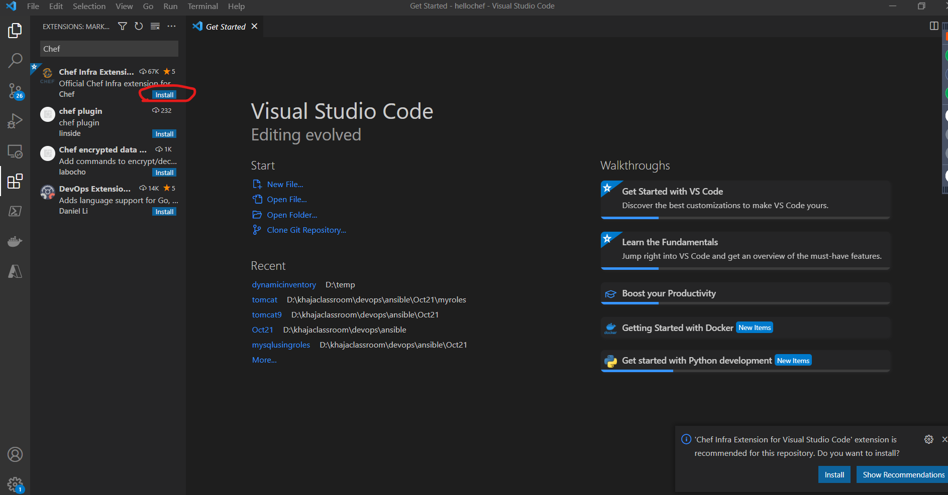Open the Help menu
This screenshot has height=495, width=948.
tap(236, 6)
